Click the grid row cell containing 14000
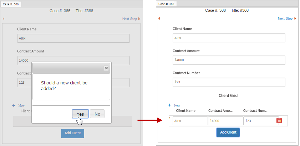Image resolution: width=300 pixels, height=146 pixels. [225, 121]
